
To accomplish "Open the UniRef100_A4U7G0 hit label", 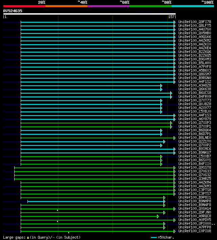I will (x=195, y=29).
